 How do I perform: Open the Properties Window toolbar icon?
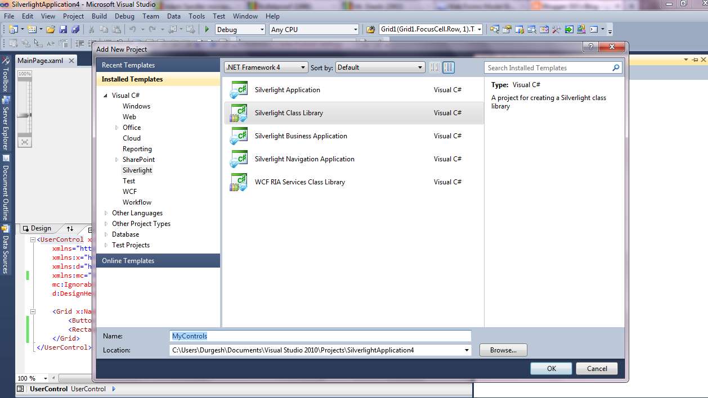click(x=507, y=29)
